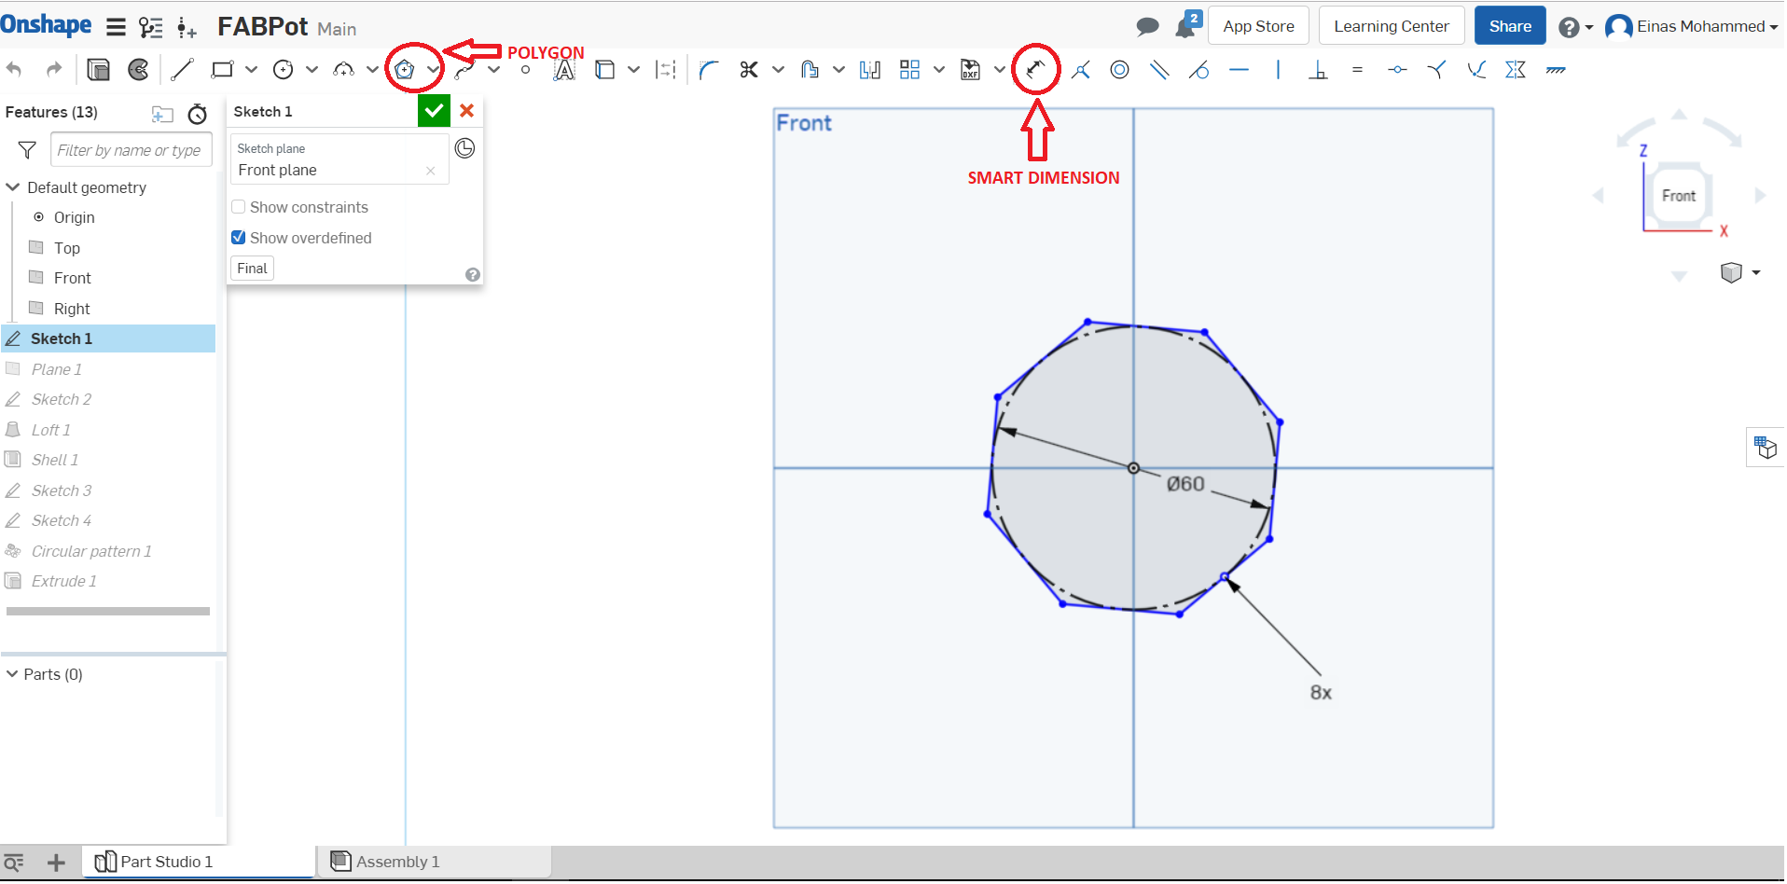Apply the Equal constraint
The height and width of the screenshot is (884, 1787).
(1357, 69)
